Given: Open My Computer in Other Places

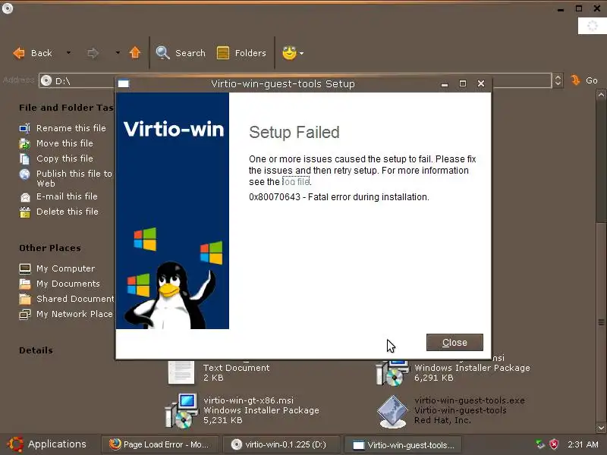Looking at the screenshot, I should tap(65, 268).
